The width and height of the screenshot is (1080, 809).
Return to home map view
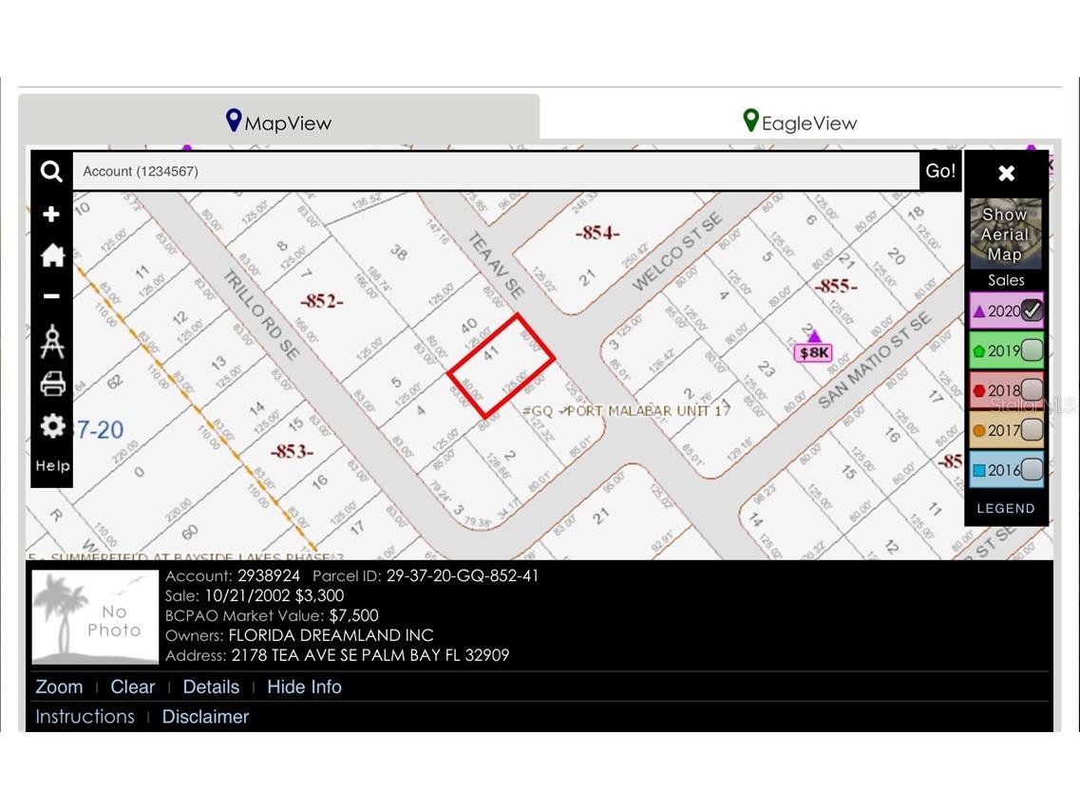pyautogui.click(x=51, y=255)
